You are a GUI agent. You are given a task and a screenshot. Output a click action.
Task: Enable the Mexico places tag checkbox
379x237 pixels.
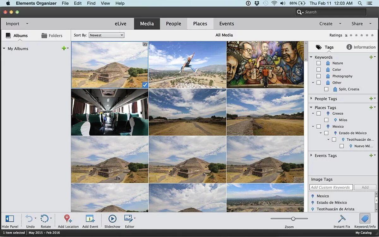click(318, 126)
